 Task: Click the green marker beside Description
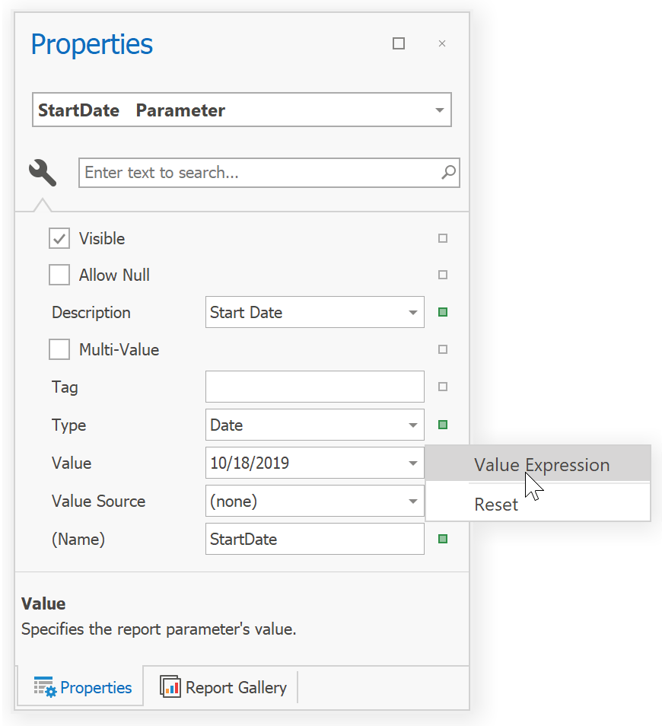(x=442, y=312)
